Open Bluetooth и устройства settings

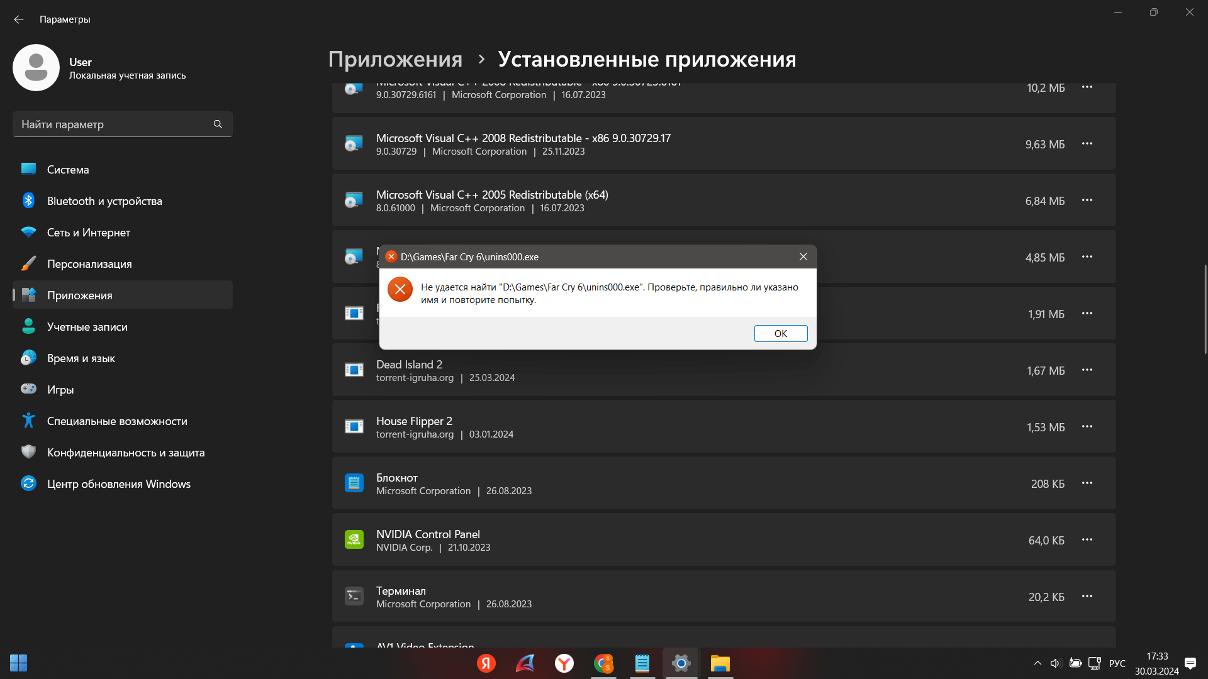(x=104, y=201)
